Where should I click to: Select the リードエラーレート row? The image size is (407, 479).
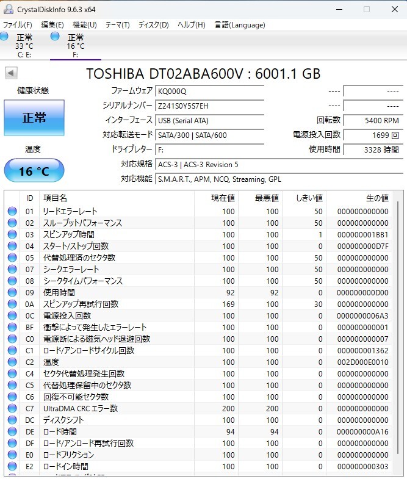198,211
